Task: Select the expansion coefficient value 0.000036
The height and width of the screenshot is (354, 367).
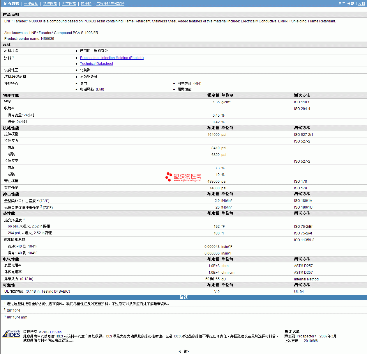Action: [212, 253]
